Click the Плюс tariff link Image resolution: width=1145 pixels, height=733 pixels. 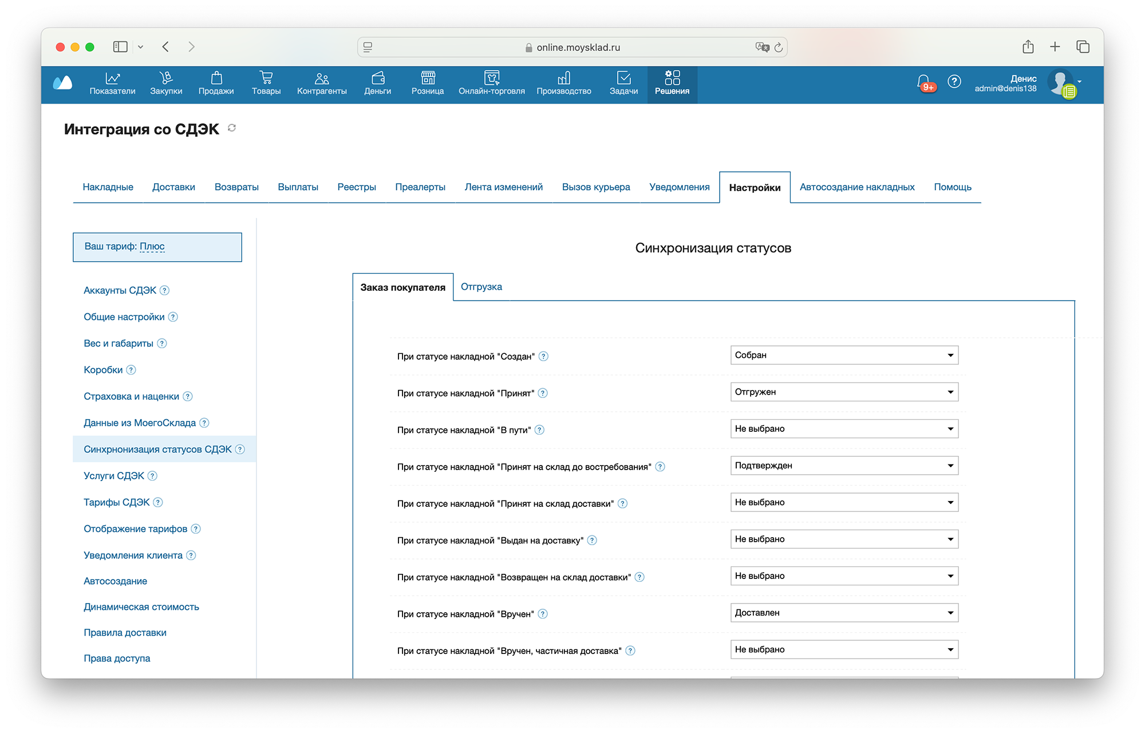[152, 246]
